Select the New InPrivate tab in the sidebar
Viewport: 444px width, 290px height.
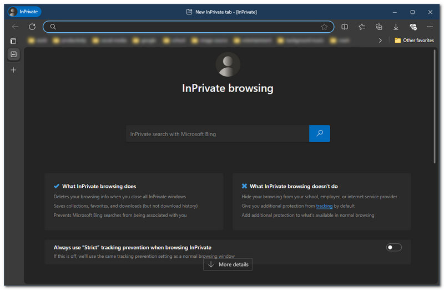tap(14, 54)
